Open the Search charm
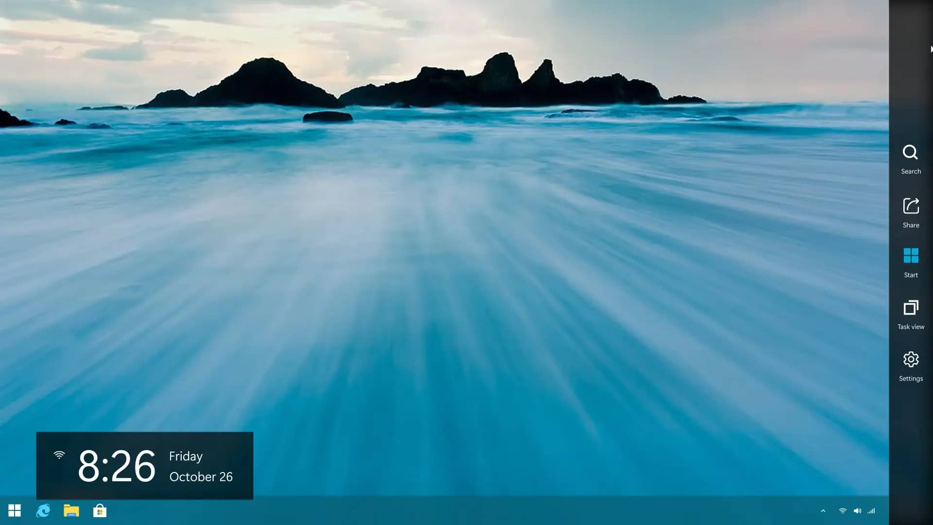Screen dimensions: 933x525 coord(910,159)
